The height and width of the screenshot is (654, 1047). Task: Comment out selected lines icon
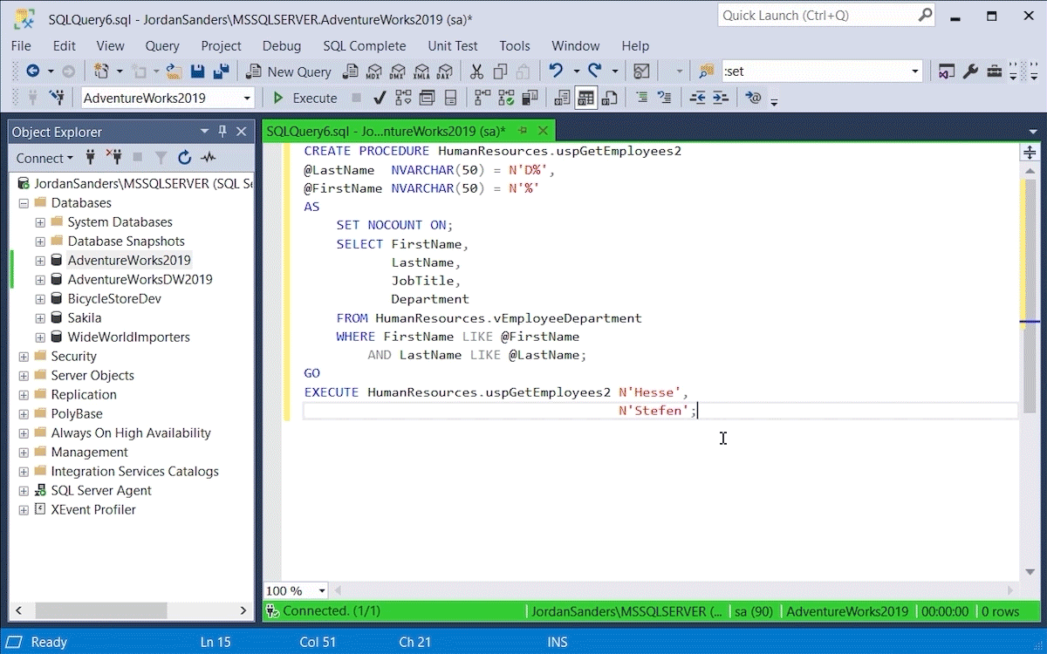point(641,98)
